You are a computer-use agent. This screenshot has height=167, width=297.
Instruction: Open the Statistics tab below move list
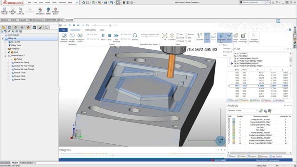click(255, 100)
